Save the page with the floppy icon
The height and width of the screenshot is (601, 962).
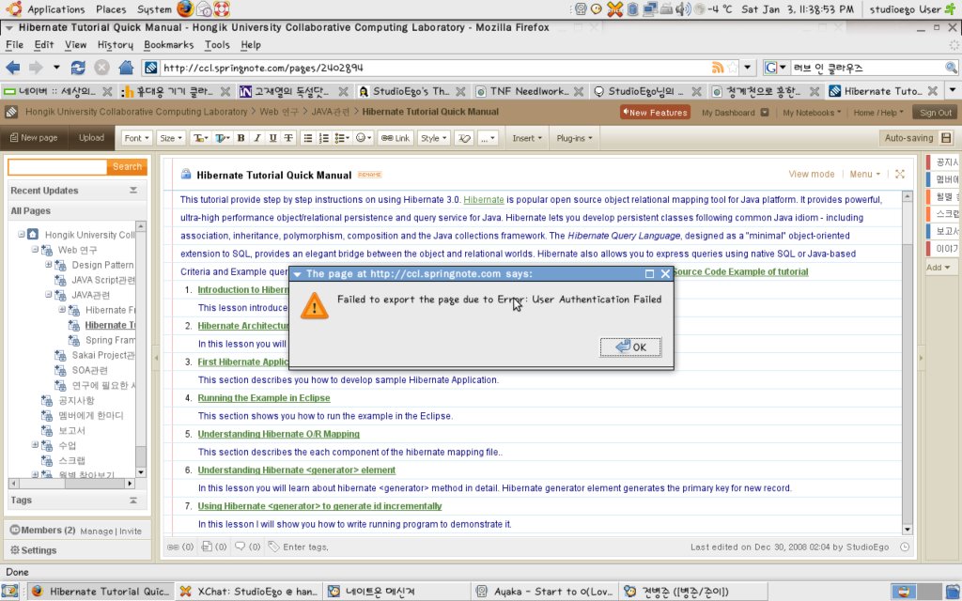[946, 138]
